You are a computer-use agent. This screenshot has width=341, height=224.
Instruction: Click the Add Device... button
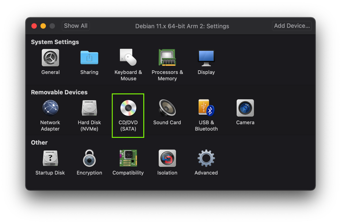pyautogui.click(x=292, y=26)
